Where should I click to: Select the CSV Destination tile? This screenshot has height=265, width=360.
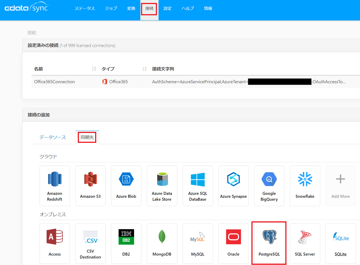(90, 243)
